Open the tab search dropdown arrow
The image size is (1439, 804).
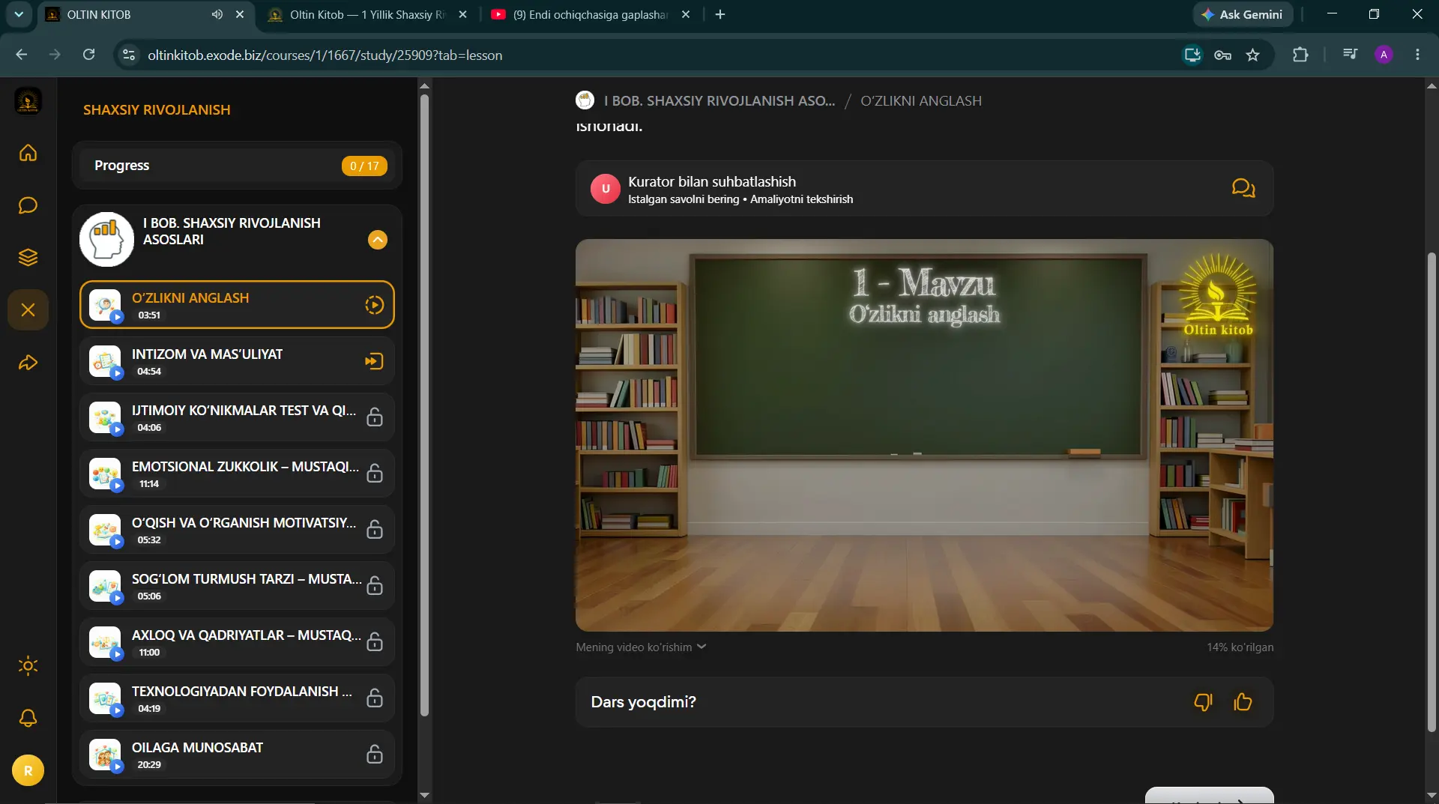[19, 14]
